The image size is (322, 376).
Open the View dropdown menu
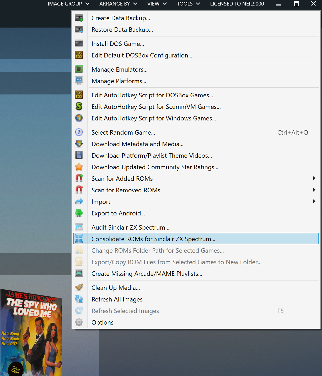157,4
